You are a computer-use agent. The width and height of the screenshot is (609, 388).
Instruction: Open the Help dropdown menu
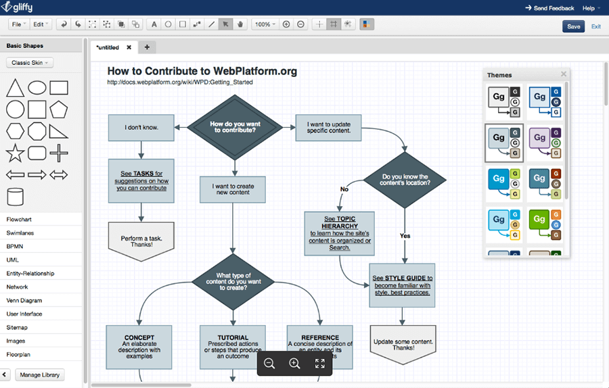pyautogui.click(x=591, y=8)
